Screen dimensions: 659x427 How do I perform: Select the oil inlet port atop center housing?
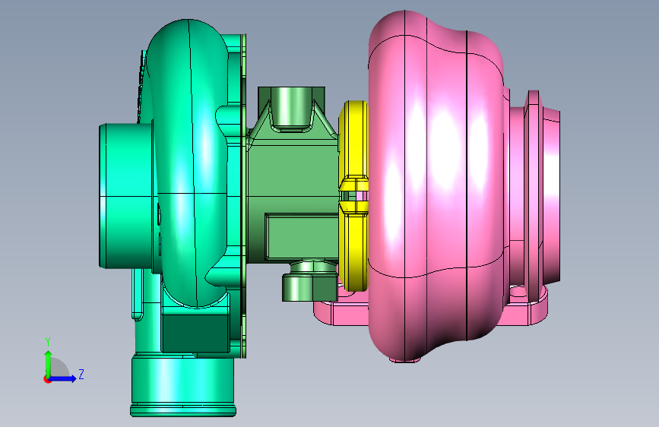tap(291, 107)
